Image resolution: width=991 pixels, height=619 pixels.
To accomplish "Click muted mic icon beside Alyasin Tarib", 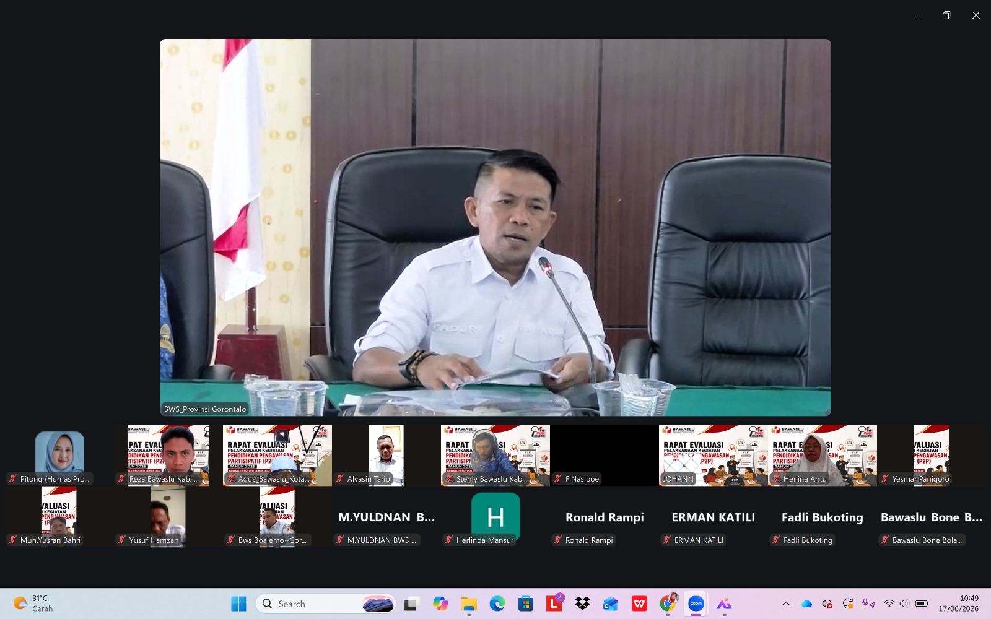I will [339, 478].
